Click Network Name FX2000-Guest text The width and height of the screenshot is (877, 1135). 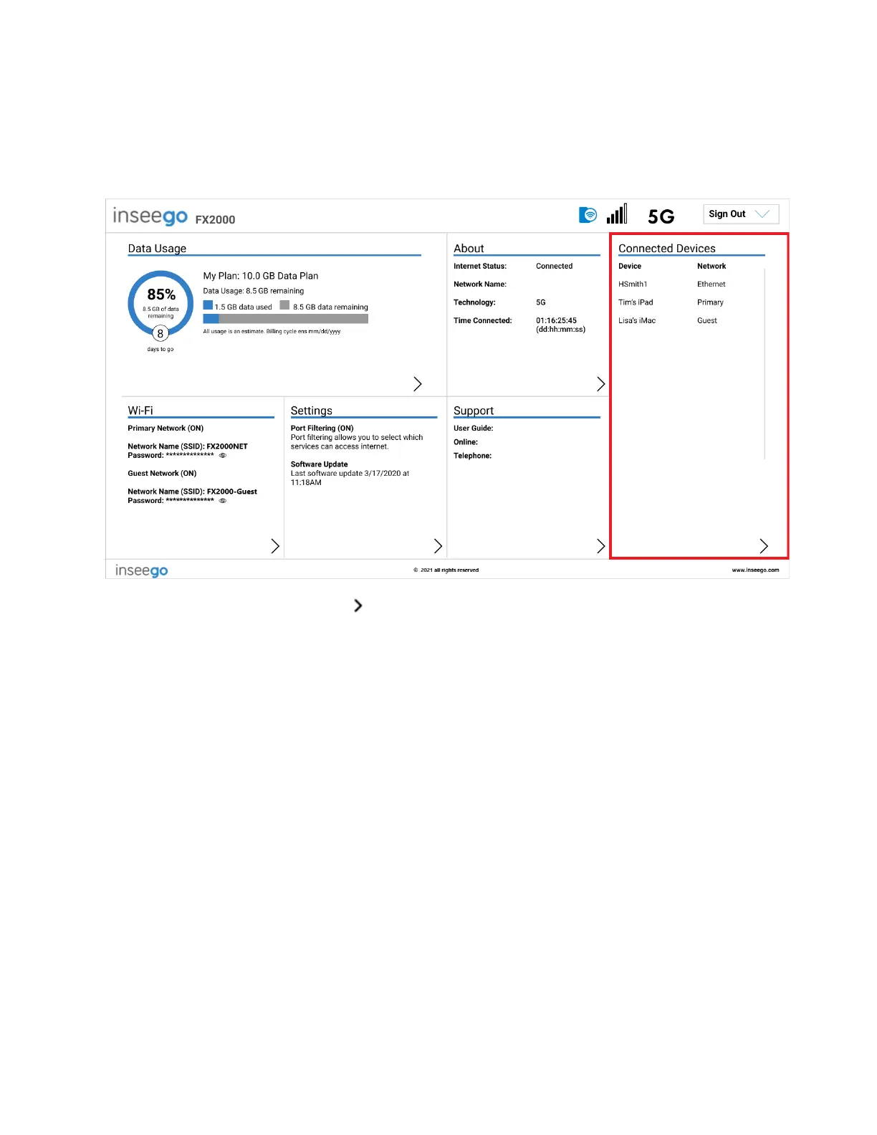(192, 492)
